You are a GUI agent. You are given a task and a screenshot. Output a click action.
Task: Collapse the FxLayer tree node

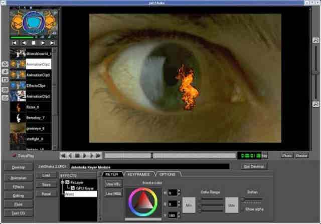63,182
